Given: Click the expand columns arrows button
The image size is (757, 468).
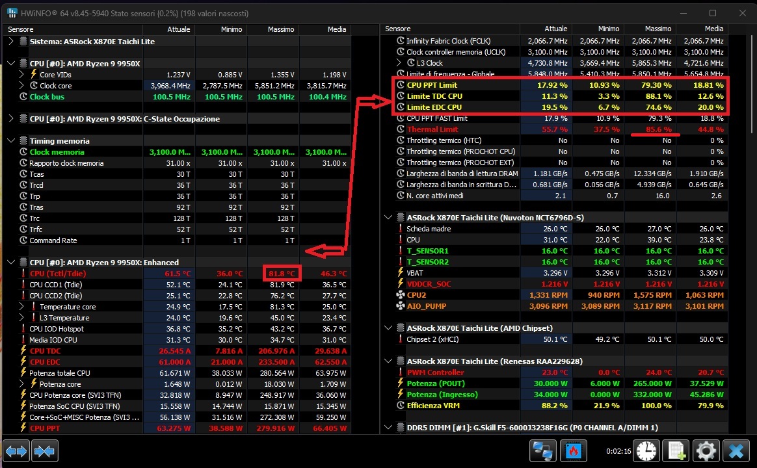Looking at the screenshot, I should (x=16, y=451).
